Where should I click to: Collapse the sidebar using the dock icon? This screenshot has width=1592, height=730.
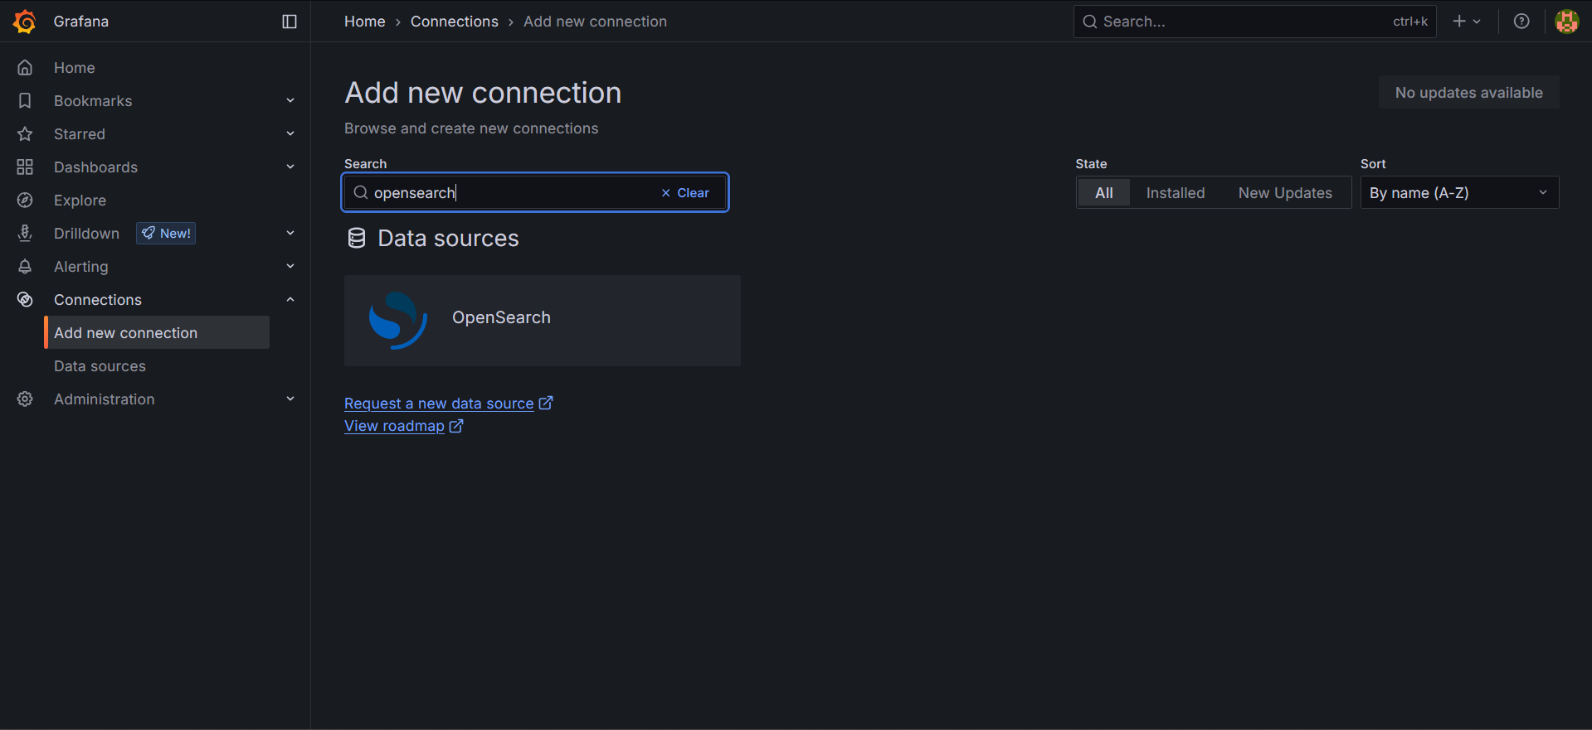[x=290, y=22]
